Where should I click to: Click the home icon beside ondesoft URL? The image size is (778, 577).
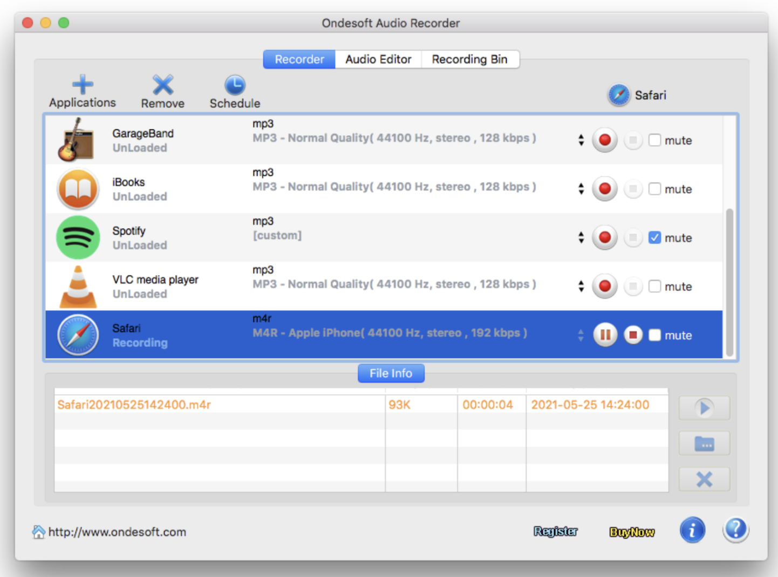point(38,532)
